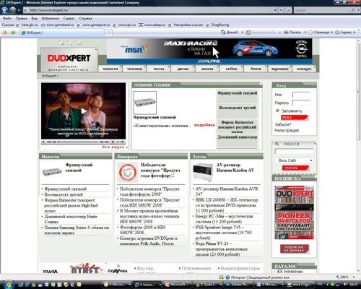Expand the Печать dropdown arrow
Viewport: 361px width, 289px height.
(305, 33)
